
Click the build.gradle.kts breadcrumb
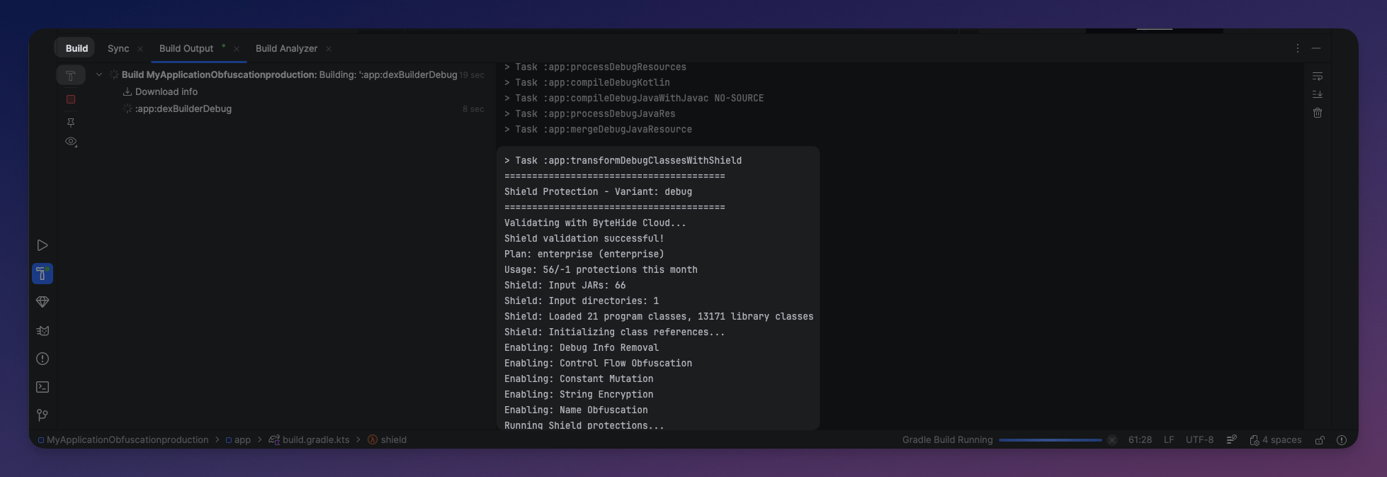(x=309, y=439)
